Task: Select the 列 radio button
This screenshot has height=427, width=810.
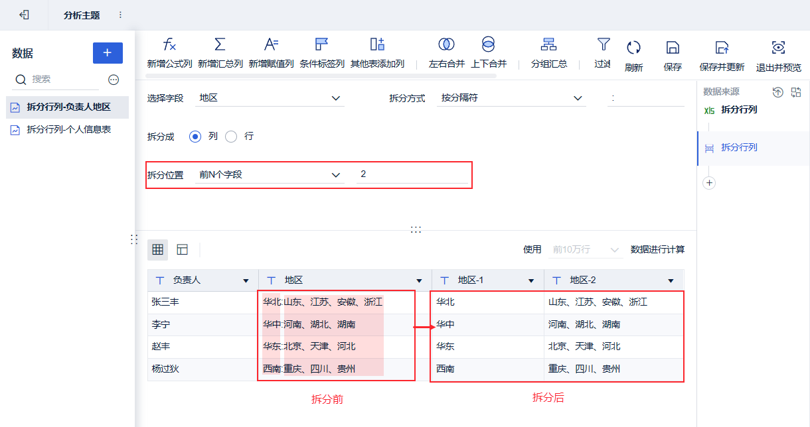Action: click(195, 137)
